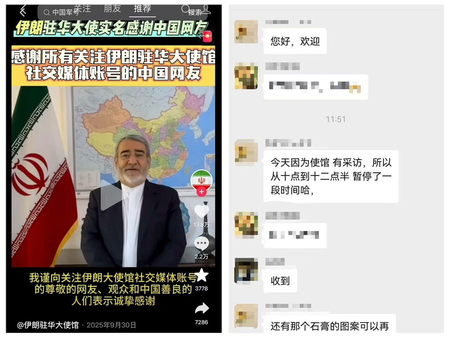
Task: Select the 推荐 tab
Action: (x=142, y=9)
